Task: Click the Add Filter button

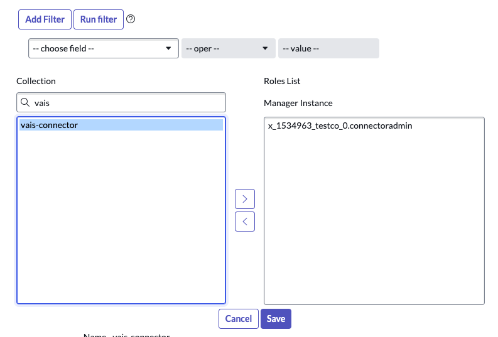Action: [45, 19]
